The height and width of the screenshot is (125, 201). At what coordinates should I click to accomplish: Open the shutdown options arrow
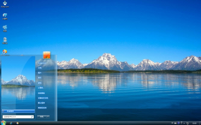coord(48,117)
